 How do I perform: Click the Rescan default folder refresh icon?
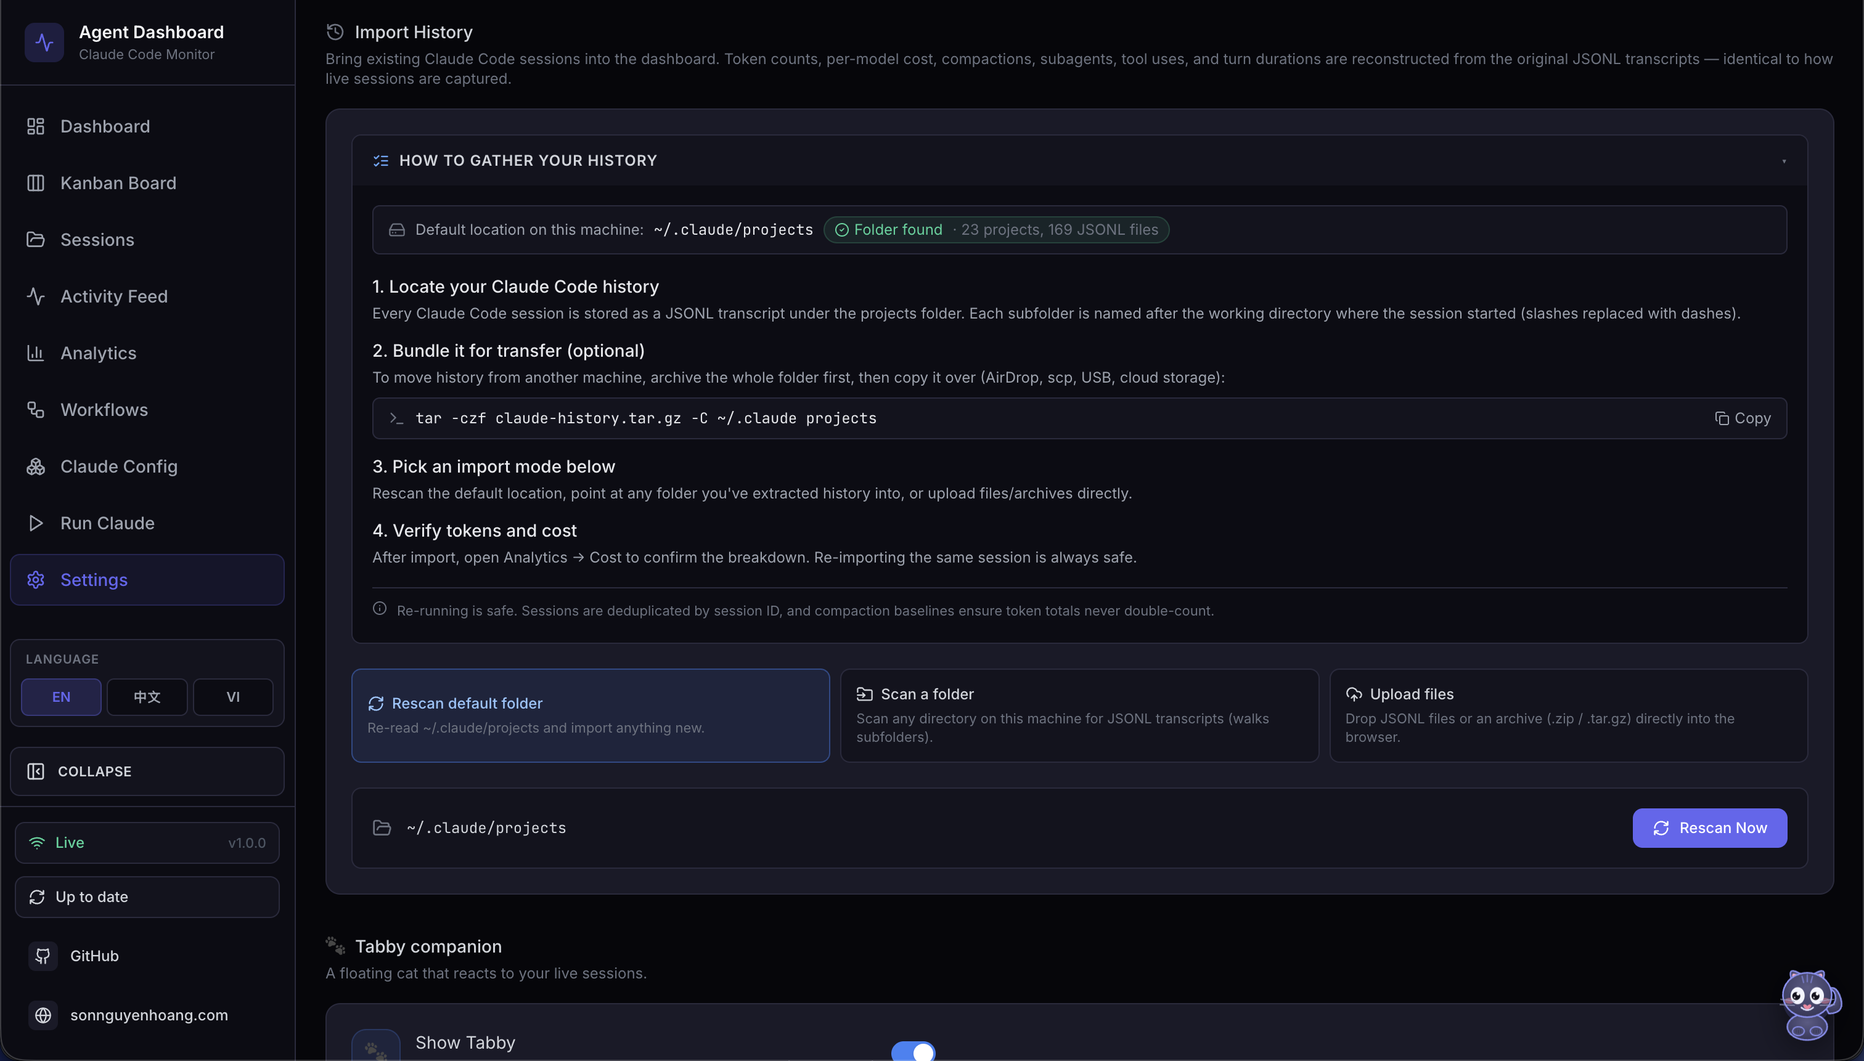(x=375, y=703)
